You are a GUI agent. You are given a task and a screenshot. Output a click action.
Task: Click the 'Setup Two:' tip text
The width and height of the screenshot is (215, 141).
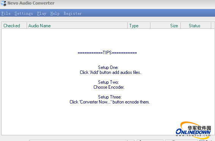108,82
